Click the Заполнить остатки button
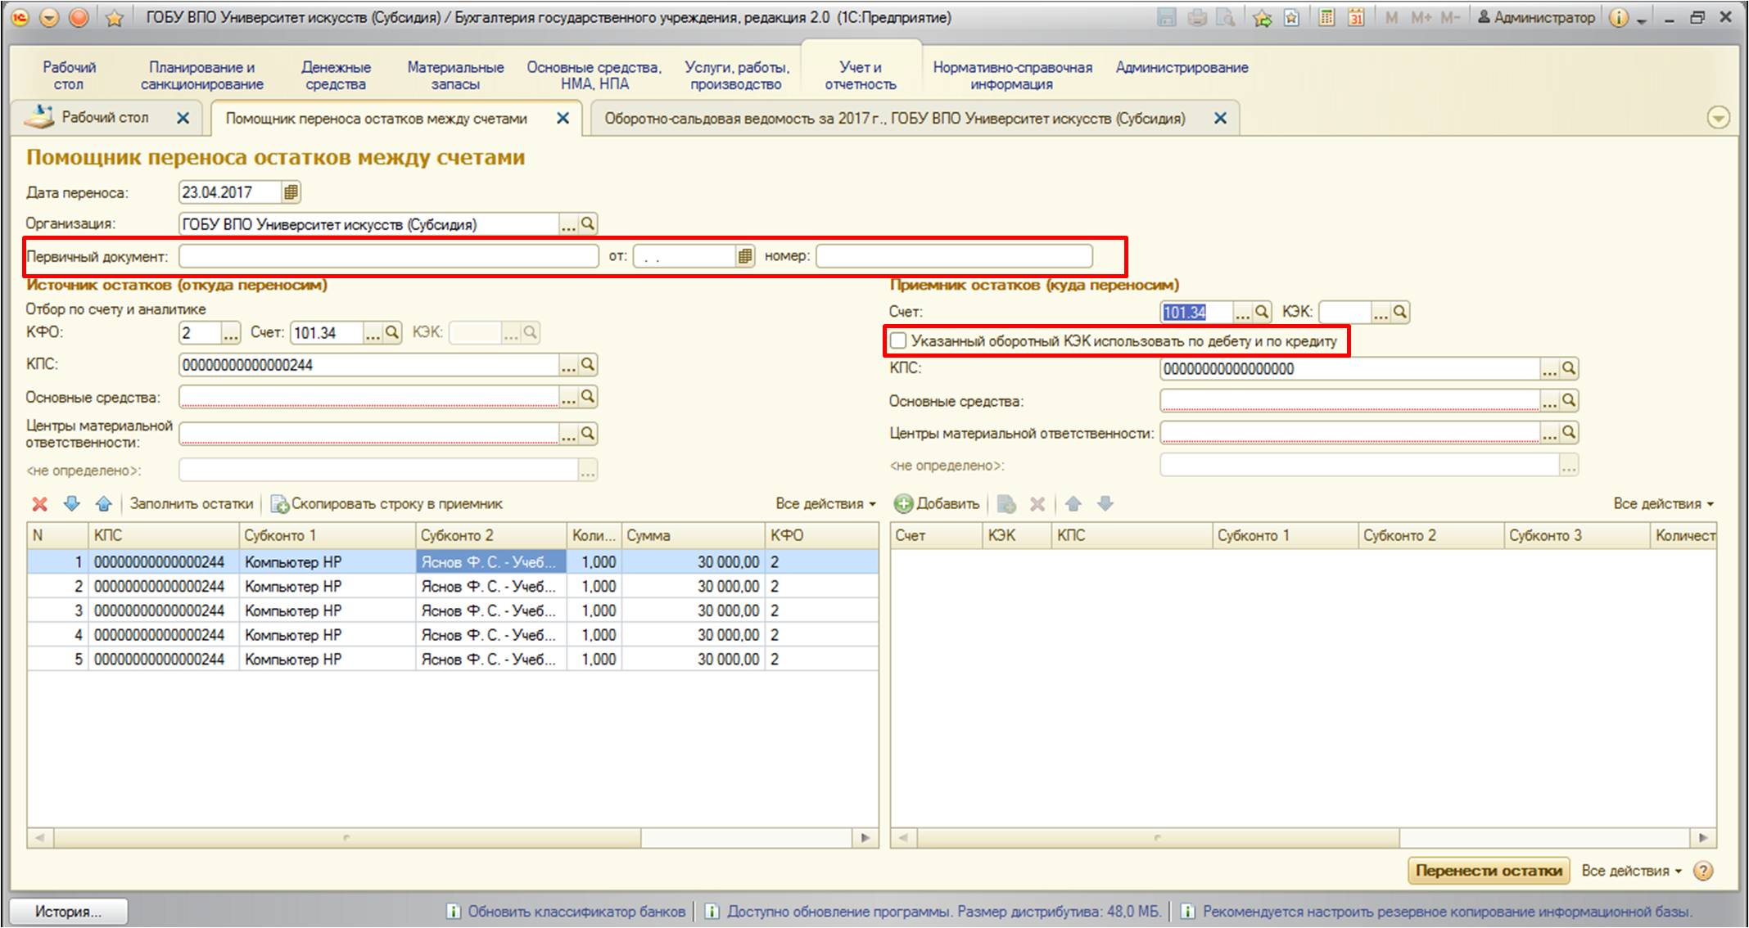The image size is (1749, 928). (191, 504)
